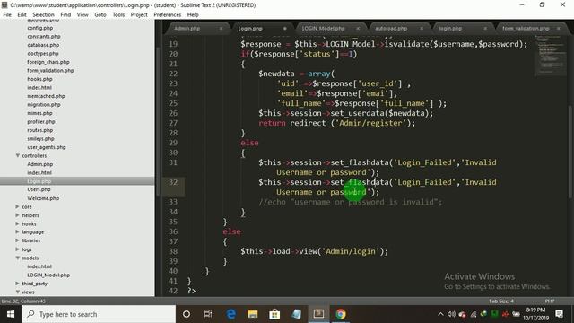The width and height of the screenshot is (574, 323).
Task: Open Users.php under controllers
Action: 39,189
